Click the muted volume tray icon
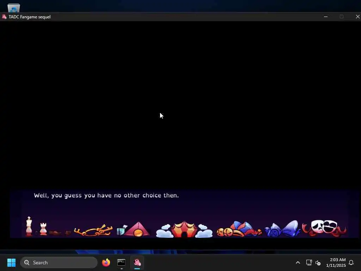 click(318, 263)
